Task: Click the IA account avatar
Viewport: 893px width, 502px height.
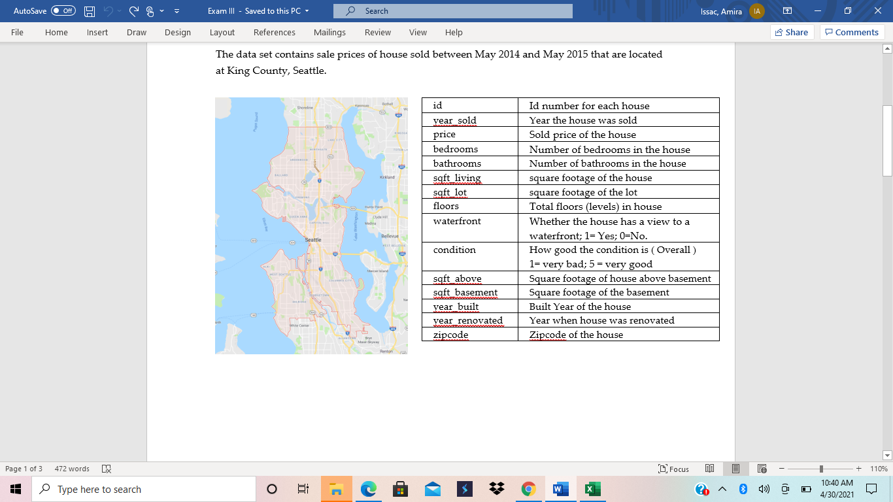Action: (x=757, y=11)
